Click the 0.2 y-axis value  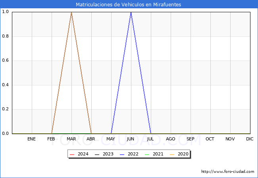[5, 109]
